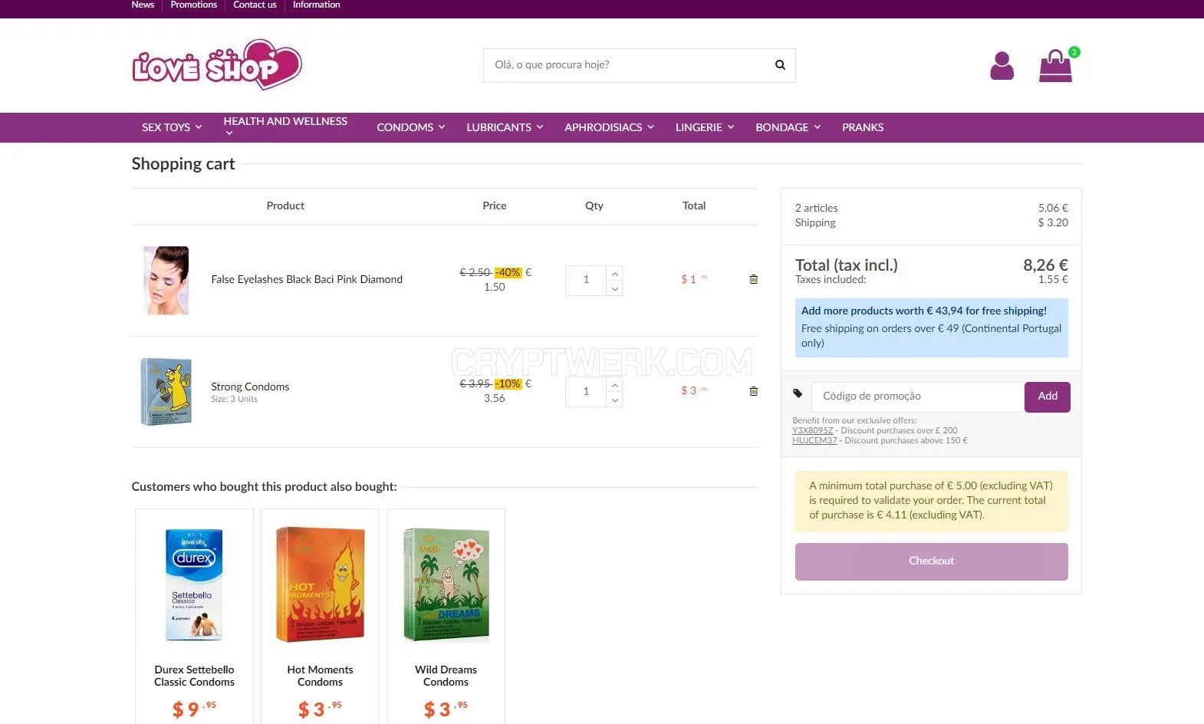Open Hot Moments Condoms image
This screenshot has width=1204, height=724.
320,584
